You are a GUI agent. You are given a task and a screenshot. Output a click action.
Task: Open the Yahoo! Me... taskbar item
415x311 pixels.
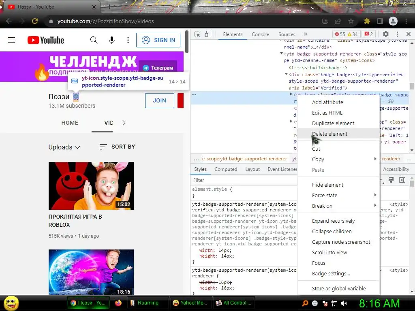coord(190,303)
